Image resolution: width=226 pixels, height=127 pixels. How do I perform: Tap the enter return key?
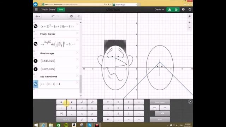[x=160, y=119]
